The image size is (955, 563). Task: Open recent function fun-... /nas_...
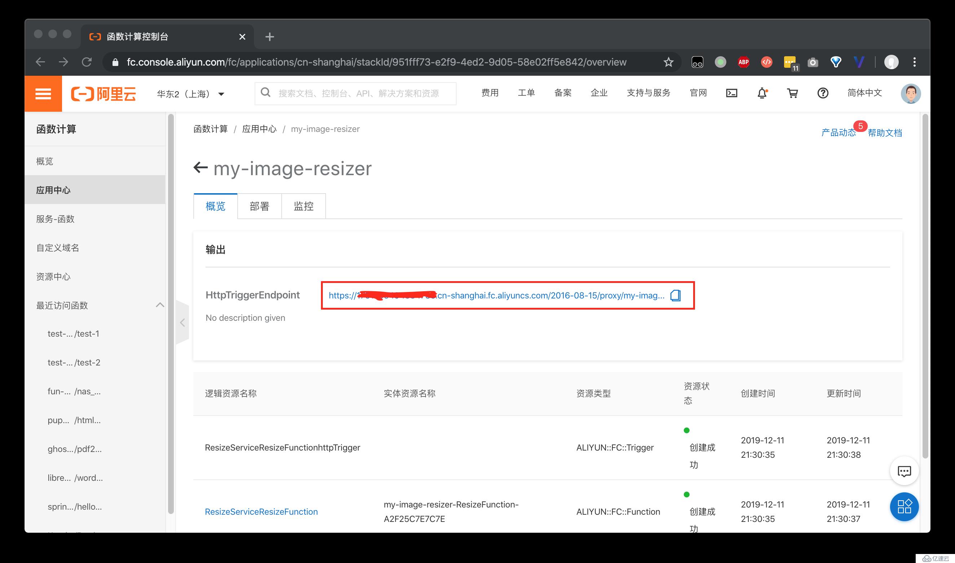74,391
